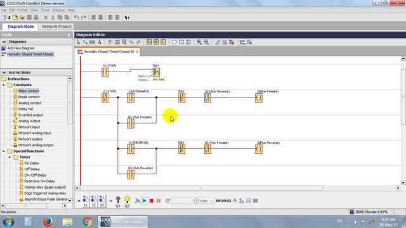Image resolution: width=406 pixels, height=228 pixels.
Task: Switch to single window layout icon
Action: click(174, 42)
